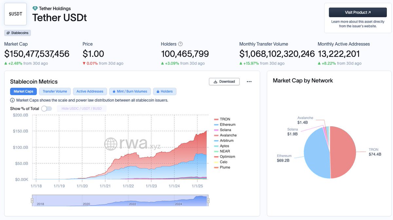Switch to the Active Addresses tab

click(90, 91)
